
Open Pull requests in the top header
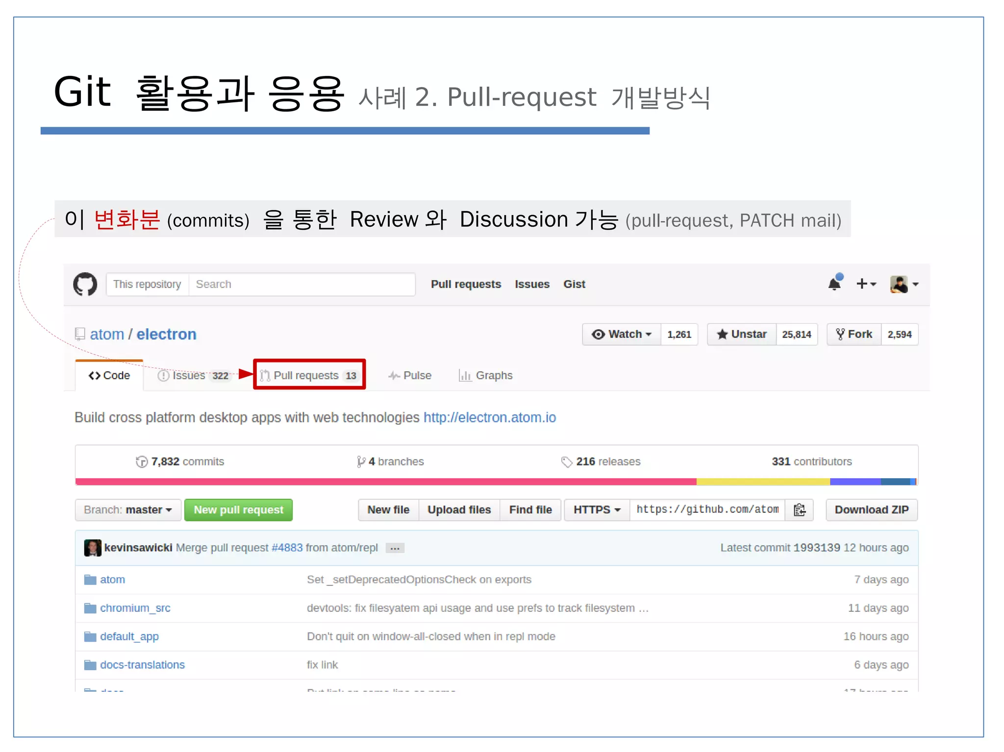(466, 284)
